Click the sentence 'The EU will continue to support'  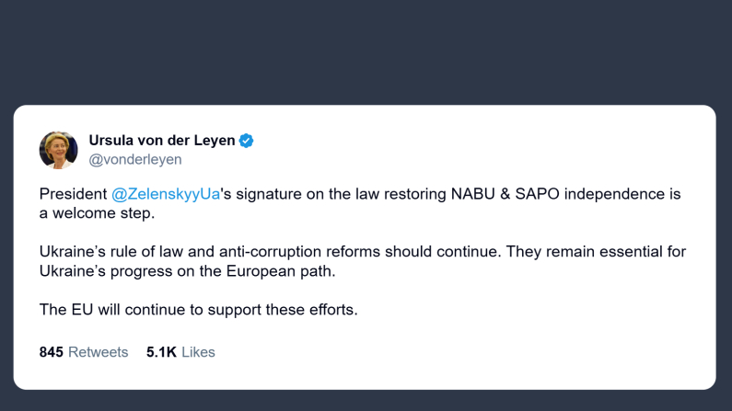pyautogui.click(x=198, y=310)
